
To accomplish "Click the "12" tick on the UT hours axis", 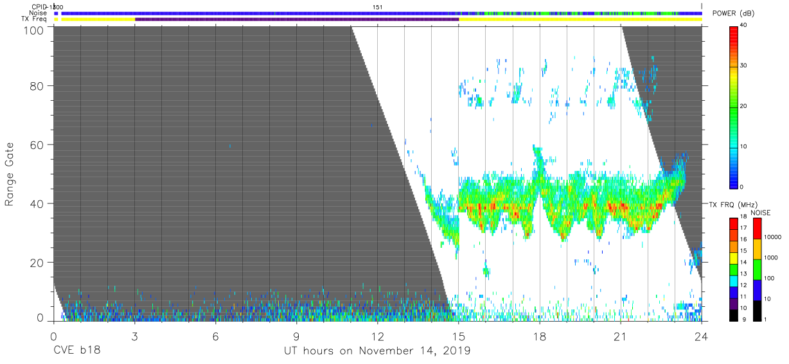I will [x=377, y=336].
